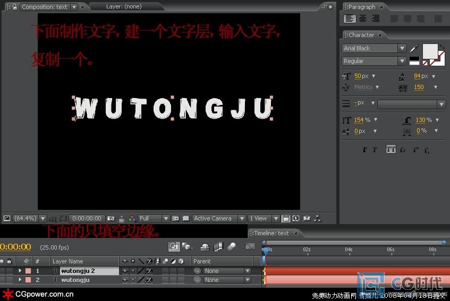Select the Layer: (none) tab
This screenshot has width=450, height=301.
124,6
